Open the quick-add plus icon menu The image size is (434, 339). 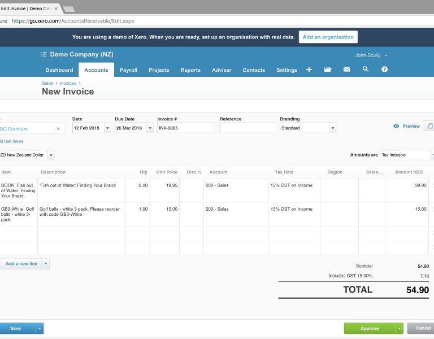(x=309, y=69)
